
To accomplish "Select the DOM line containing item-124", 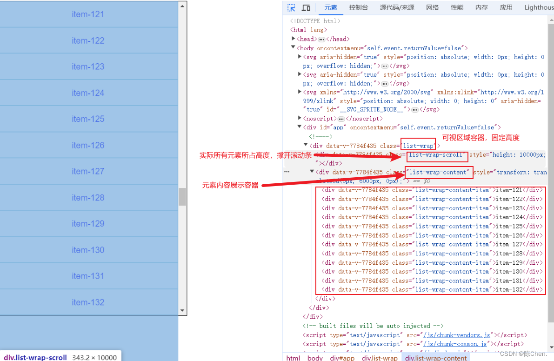I will click(432, 217).
